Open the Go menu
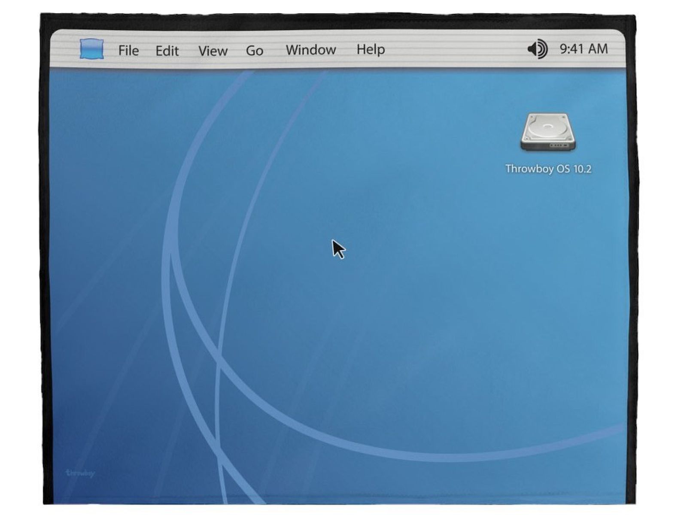The image size is (687, 515). click(254, 50)
